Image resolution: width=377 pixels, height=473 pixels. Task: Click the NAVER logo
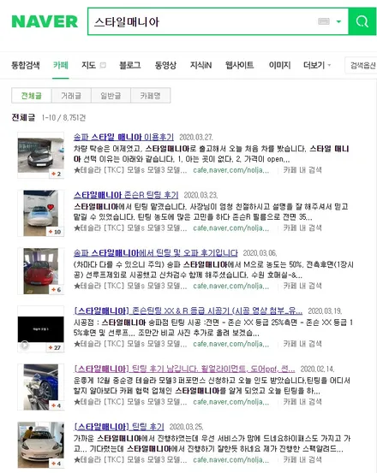click(x=45, y=21)
